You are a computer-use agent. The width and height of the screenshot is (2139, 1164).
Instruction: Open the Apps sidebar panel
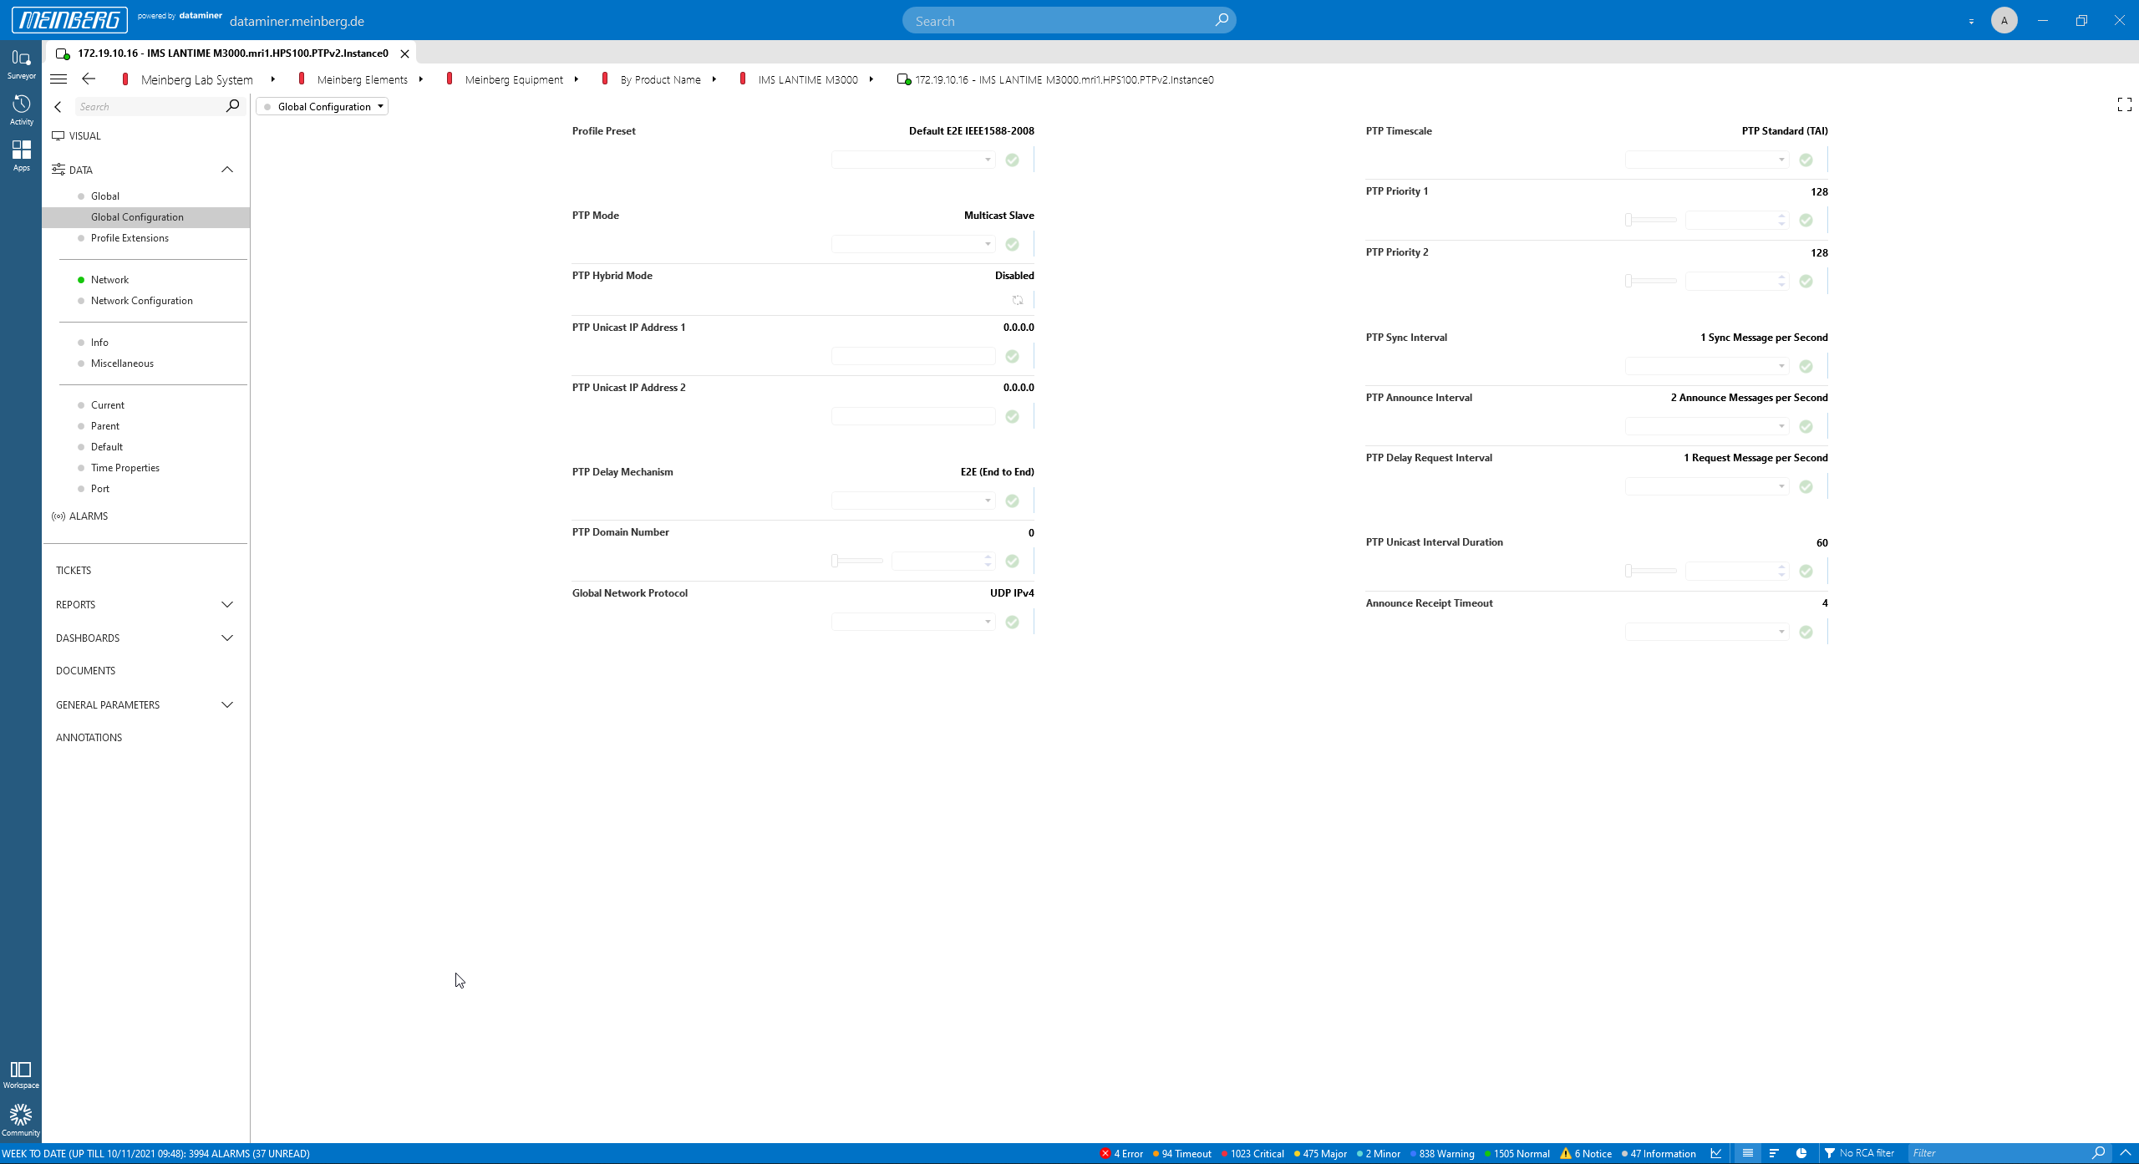coord(21,155)
